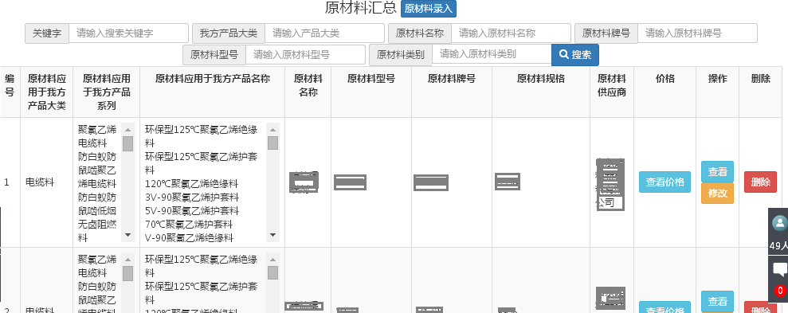Click down arrow of row 1 product name scrollbar
Image resolution: width=788 pixels, height=313 pixels.
(x=272, y=235)
